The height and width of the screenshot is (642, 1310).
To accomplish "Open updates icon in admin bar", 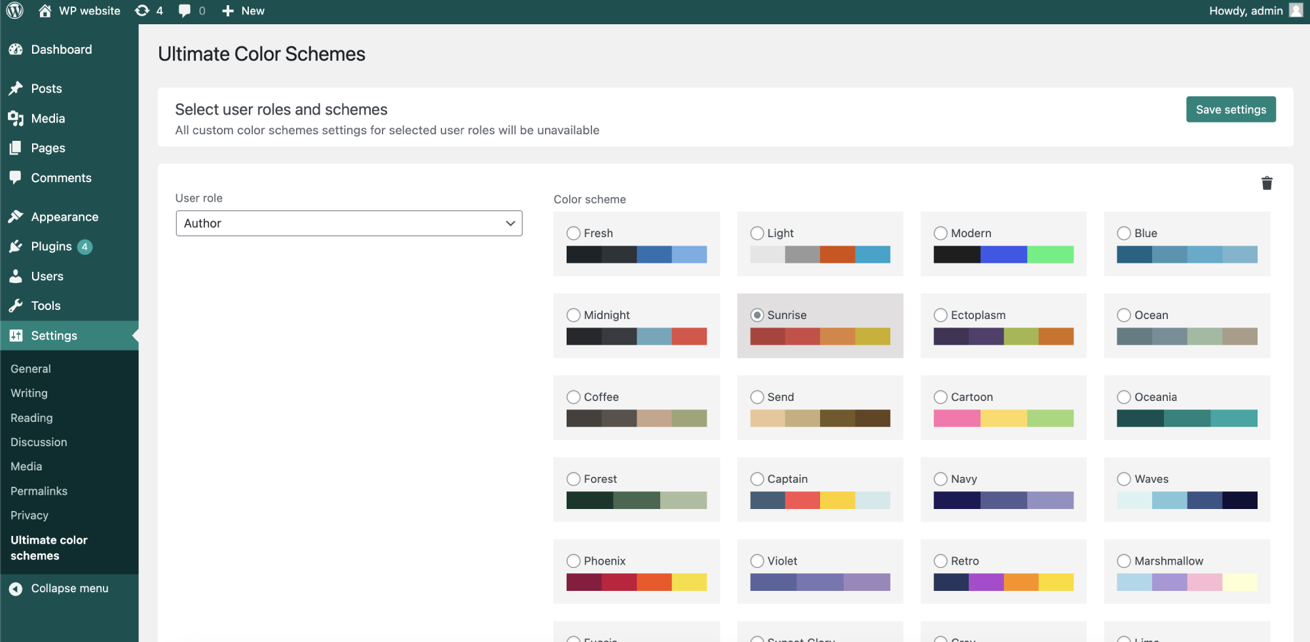I will coord(142,11).
